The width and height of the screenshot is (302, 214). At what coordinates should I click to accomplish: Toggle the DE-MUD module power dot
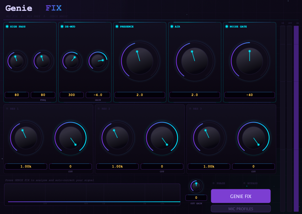62,26
